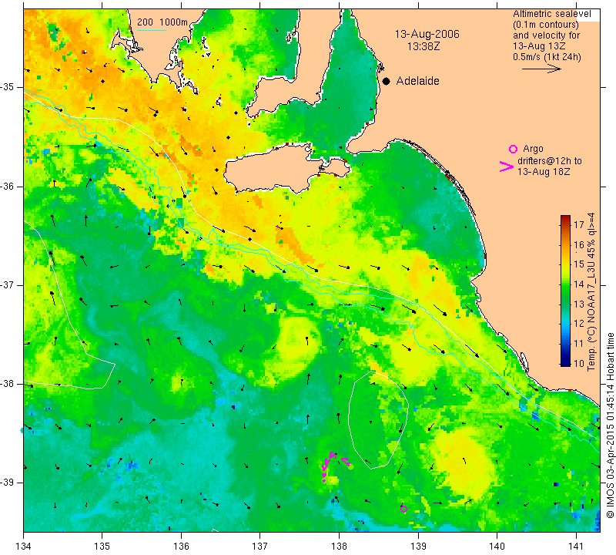Click the temperature colour bar at 17

(x=565, y=225)
